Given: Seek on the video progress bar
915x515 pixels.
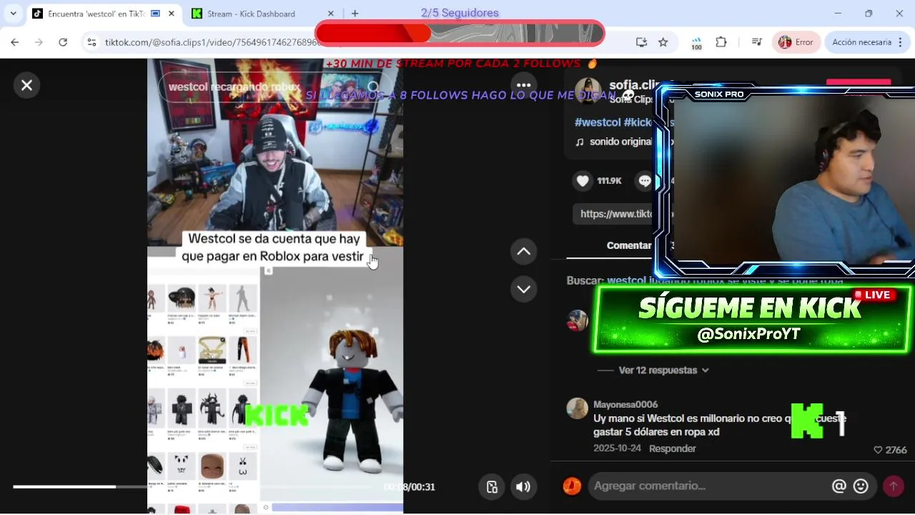Looking at the screenshot, I should click(x=193, y=487).
